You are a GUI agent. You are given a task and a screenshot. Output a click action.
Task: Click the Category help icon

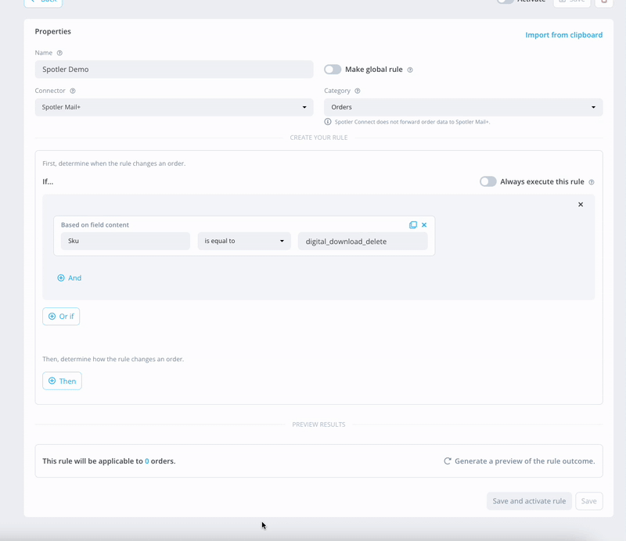pyautogui.click(x=358, y=91)
